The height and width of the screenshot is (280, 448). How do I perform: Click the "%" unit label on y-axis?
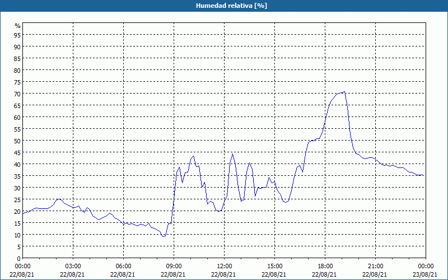click(x=18, y=26)
